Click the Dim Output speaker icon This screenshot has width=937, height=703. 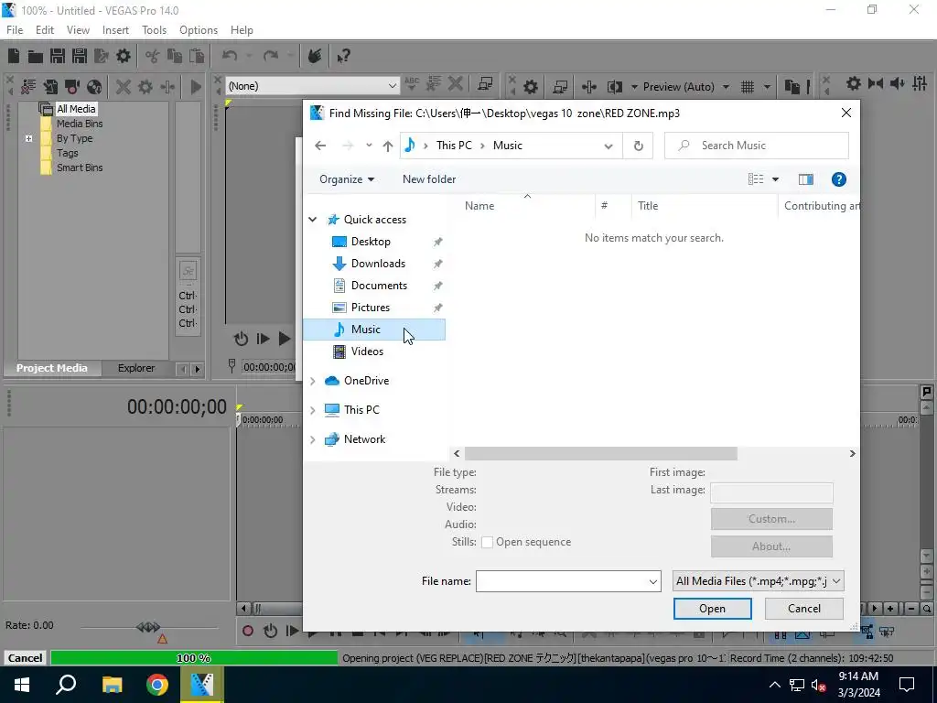coord(898,83)
